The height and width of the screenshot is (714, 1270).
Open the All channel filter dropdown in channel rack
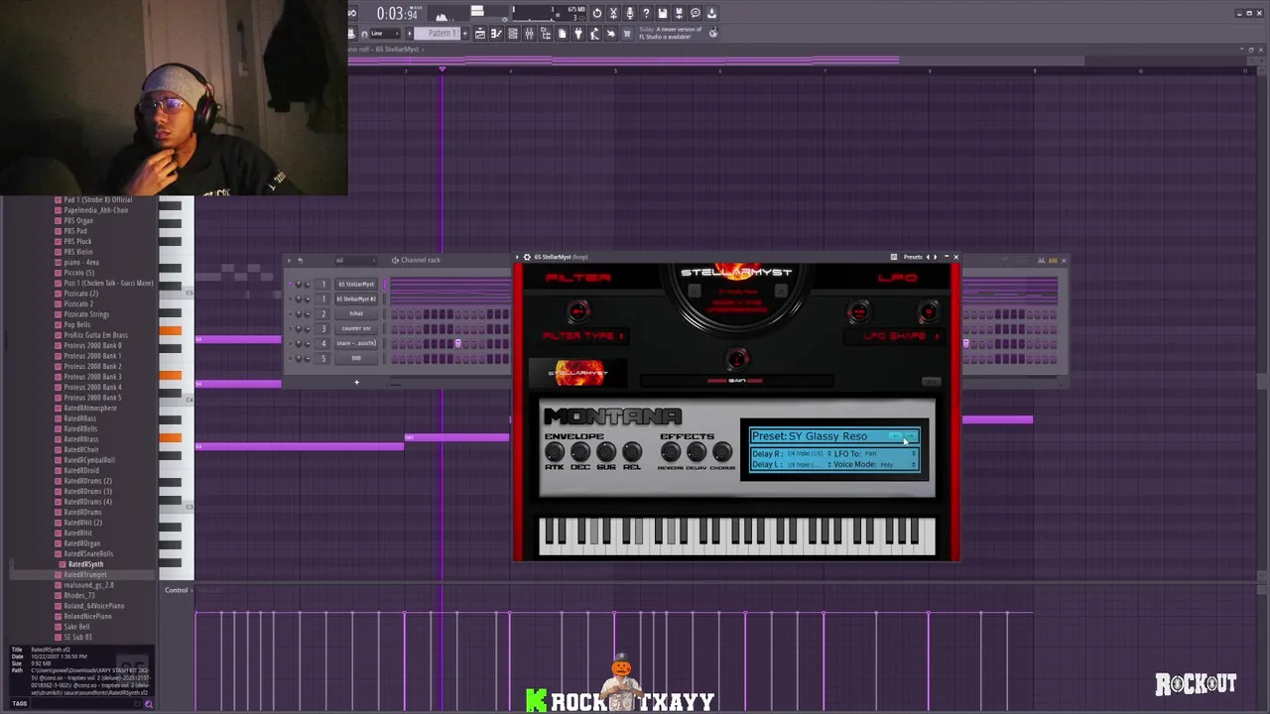pos(356,261)
